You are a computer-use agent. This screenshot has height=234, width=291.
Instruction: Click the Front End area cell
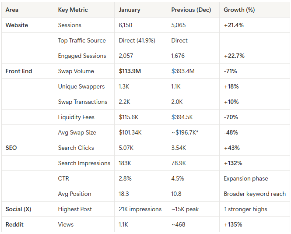(x=19, y=71)
